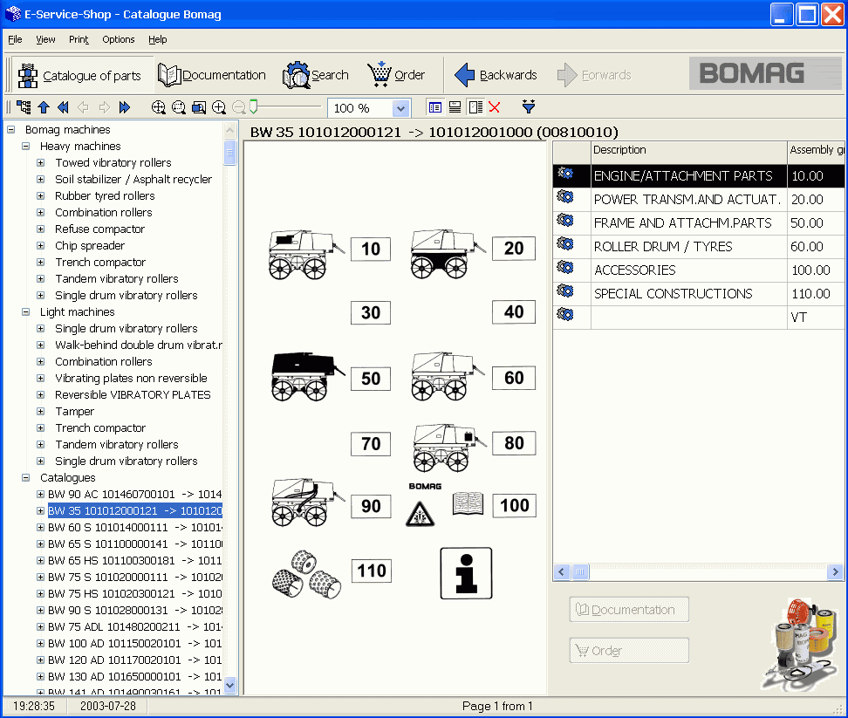
Task: Open the Documentation toolbar section
Action: pos(212,75)
